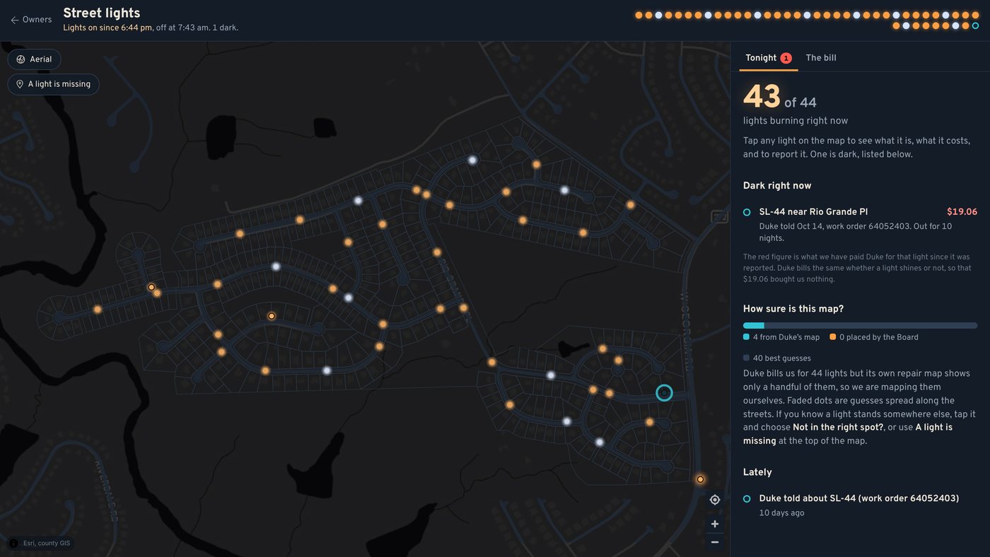Report that a light is missing

click(x=53, y=84)
